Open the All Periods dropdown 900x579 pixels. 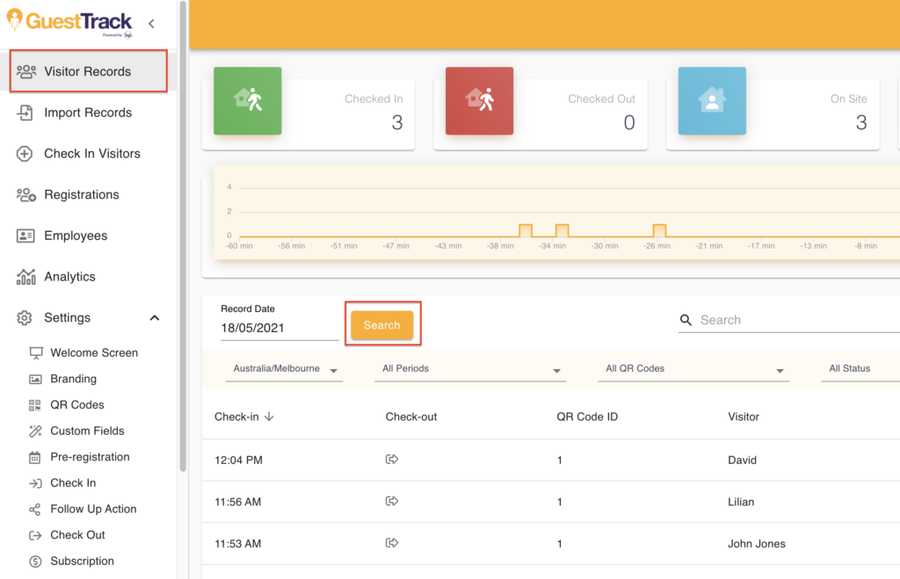coord(470,371)
